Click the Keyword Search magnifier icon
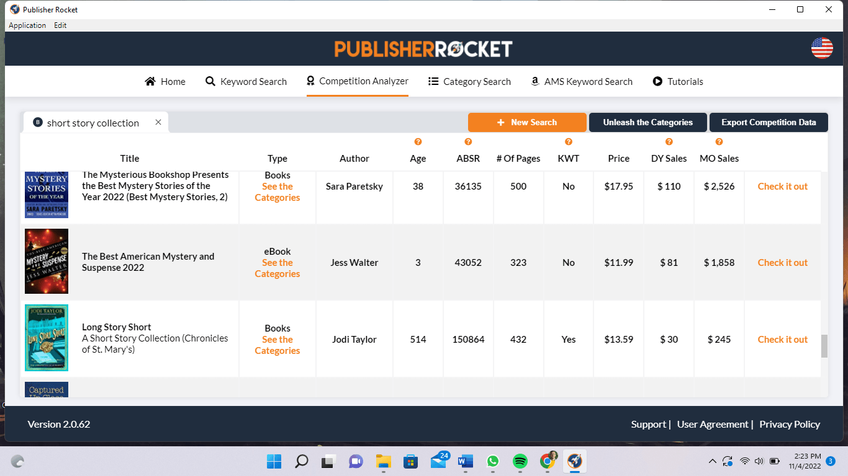The image size is (848, 476). coord(210,81)
